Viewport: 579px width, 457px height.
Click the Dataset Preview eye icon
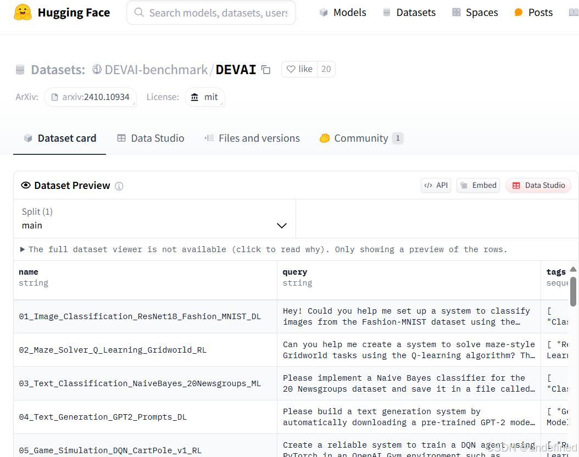tap(26, 185)
